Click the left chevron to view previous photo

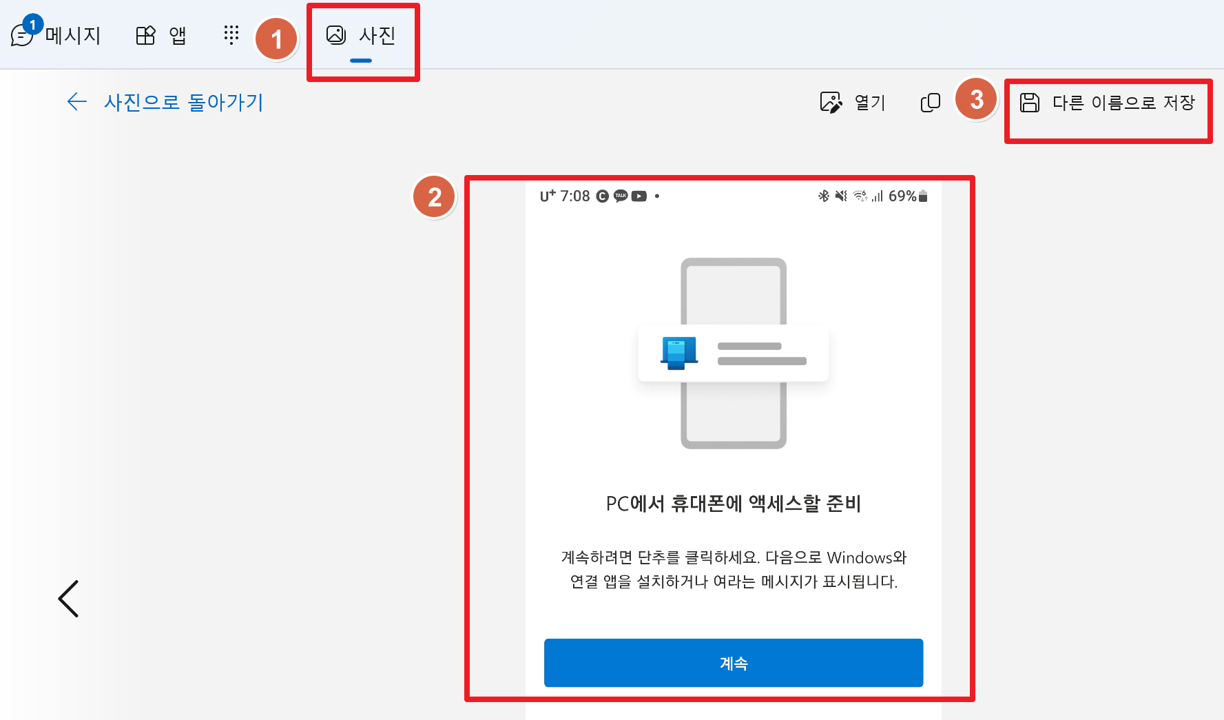tap(68, 598)
